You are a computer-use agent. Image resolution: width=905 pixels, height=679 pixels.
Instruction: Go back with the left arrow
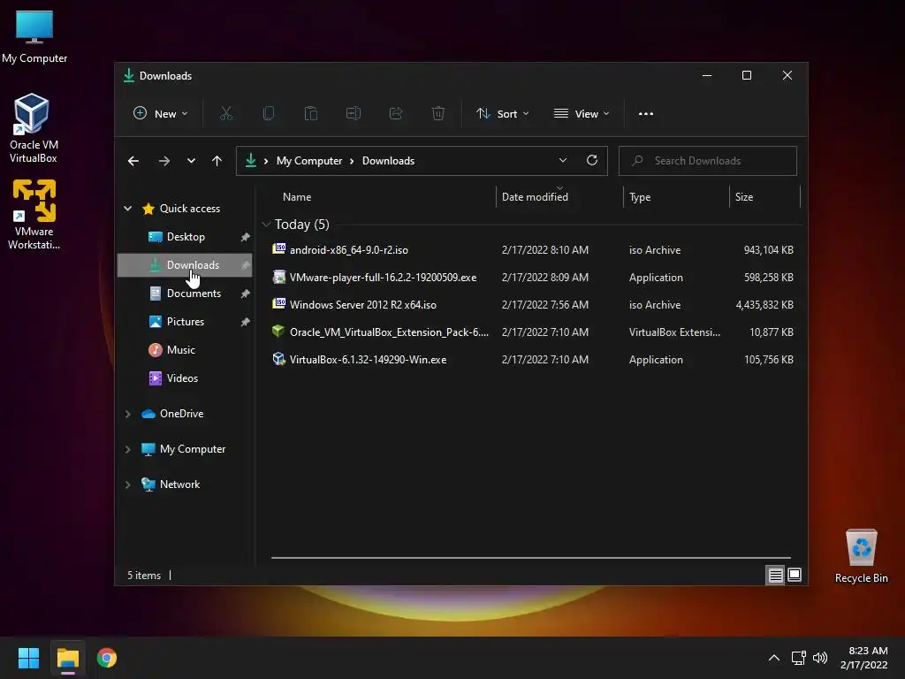point(133,161)
